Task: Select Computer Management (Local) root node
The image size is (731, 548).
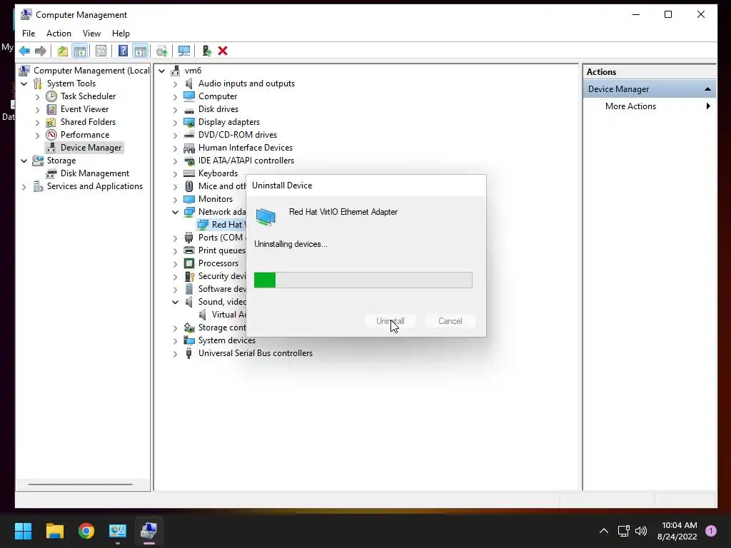Action: [91, 71]
